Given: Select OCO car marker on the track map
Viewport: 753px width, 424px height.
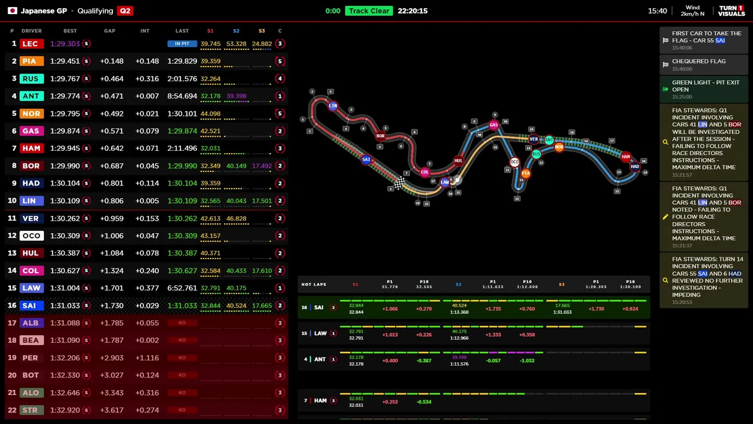Looking at the screenshot, I should click(515, 162).
